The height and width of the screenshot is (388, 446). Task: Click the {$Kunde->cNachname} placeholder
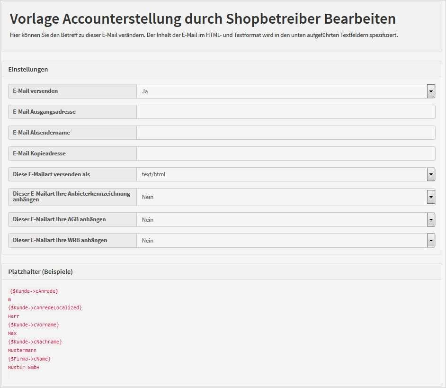coord(35,342)
